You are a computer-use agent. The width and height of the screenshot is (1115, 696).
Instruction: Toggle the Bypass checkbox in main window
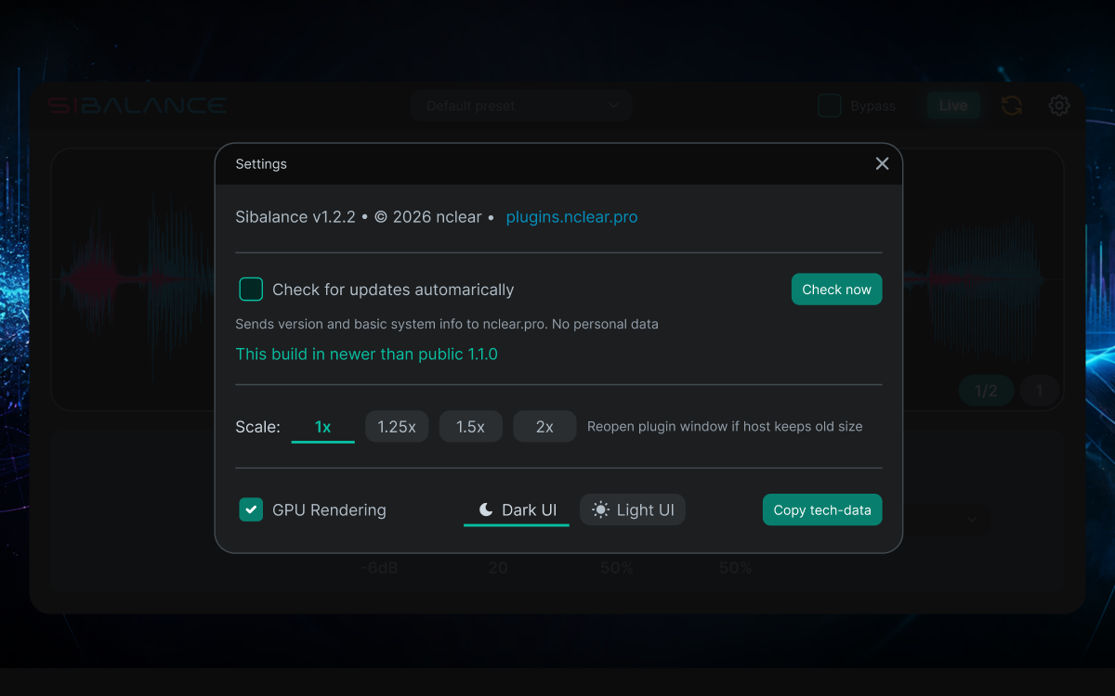click(829, 106)
